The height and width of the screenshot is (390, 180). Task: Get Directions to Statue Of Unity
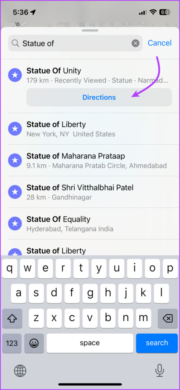[99, 97]
